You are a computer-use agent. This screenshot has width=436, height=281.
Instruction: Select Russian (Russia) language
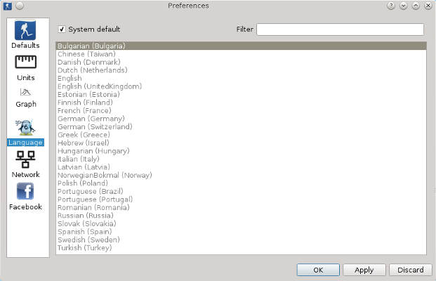tap(241, 216)
